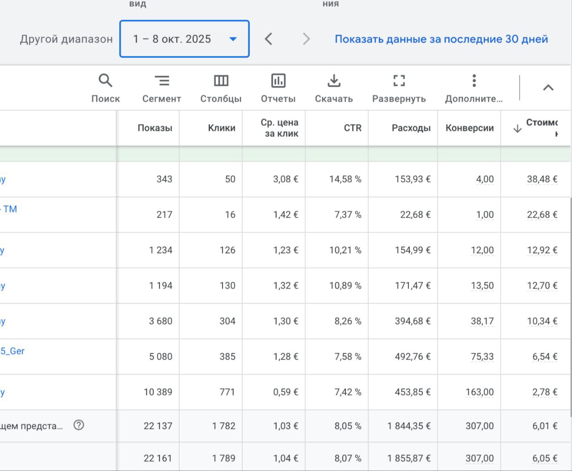Expand table with the fullscreen icon
Image resolution: width=572 pixels, height=471 pixels.
[x=399, y=81]
